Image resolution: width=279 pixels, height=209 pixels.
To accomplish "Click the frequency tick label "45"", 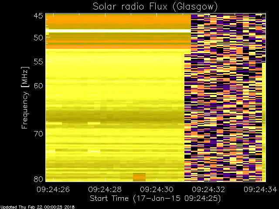I will tap(38, 16).
